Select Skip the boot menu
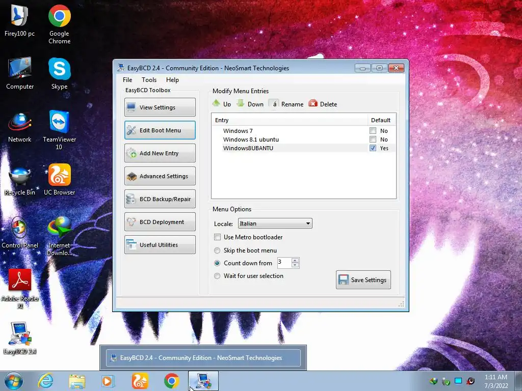Screen dimensions: 522x391 (217, 250)
